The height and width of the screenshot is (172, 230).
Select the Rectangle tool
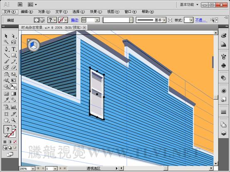[13, 55]
